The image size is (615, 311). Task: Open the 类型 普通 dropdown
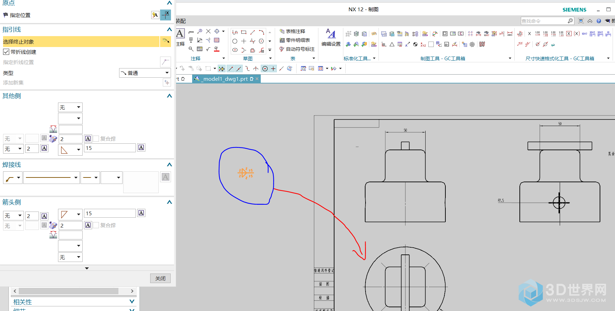click(145, 73)
